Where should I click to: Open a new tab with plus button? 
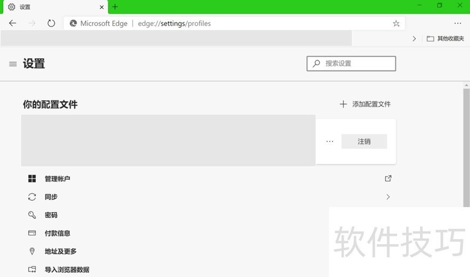pyautogui.click(x=115, y=7)
